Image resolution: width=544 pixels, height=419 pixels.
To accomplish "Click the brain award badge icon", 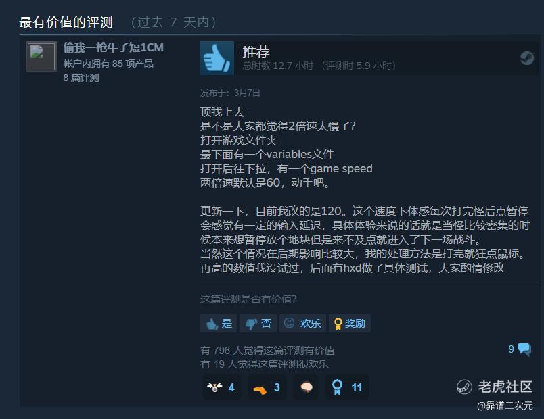I will [x=306, y=387].
